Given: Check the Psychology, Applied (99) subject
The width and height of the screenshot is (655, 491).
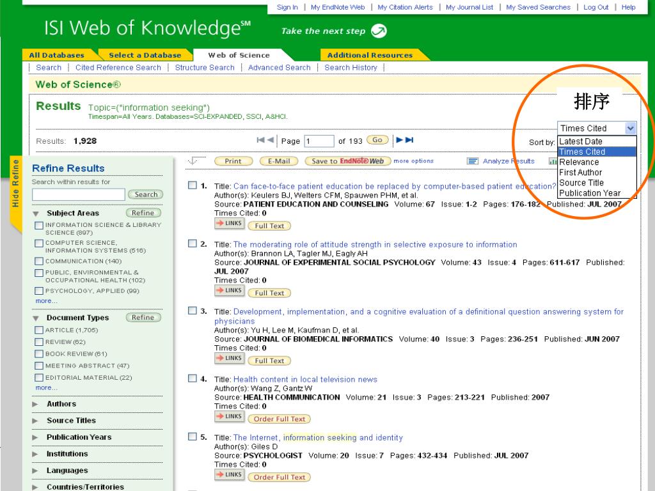Looking at the screenshot, I should [39, 291].
